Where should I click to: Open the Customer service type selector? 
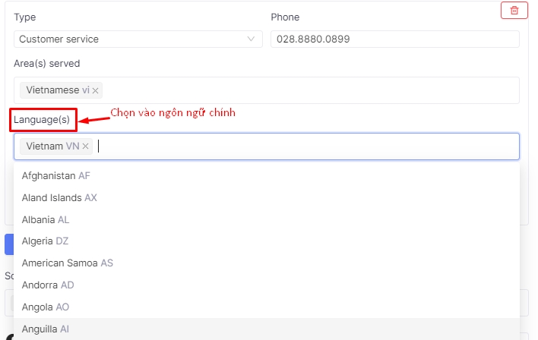138,39
